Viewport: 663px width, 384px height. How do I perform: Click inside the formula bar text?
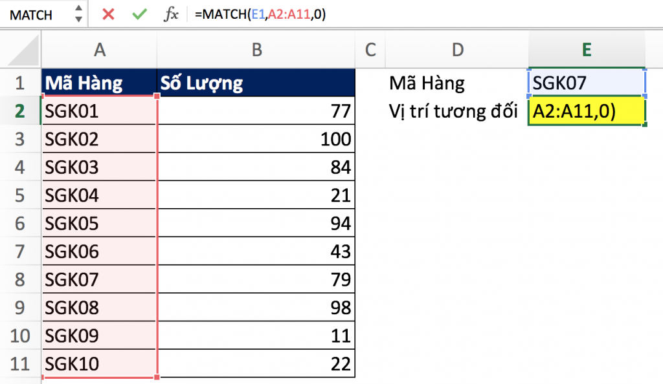[388, 14]
